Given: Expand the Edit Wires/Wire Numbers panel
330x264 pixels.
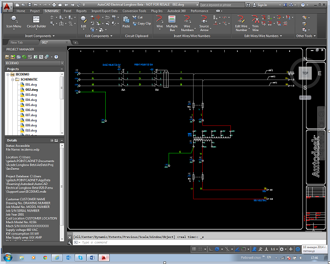Looking at the screenshot, I should [x=263, y=36].
